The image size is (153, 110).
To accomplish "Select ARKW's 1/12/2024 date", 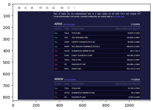I will coord(135,80).
